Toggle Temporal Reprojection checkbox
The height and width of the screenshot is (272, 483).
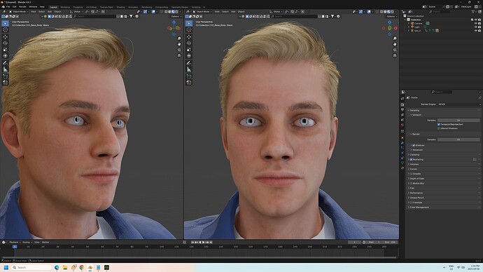point(439,124)
